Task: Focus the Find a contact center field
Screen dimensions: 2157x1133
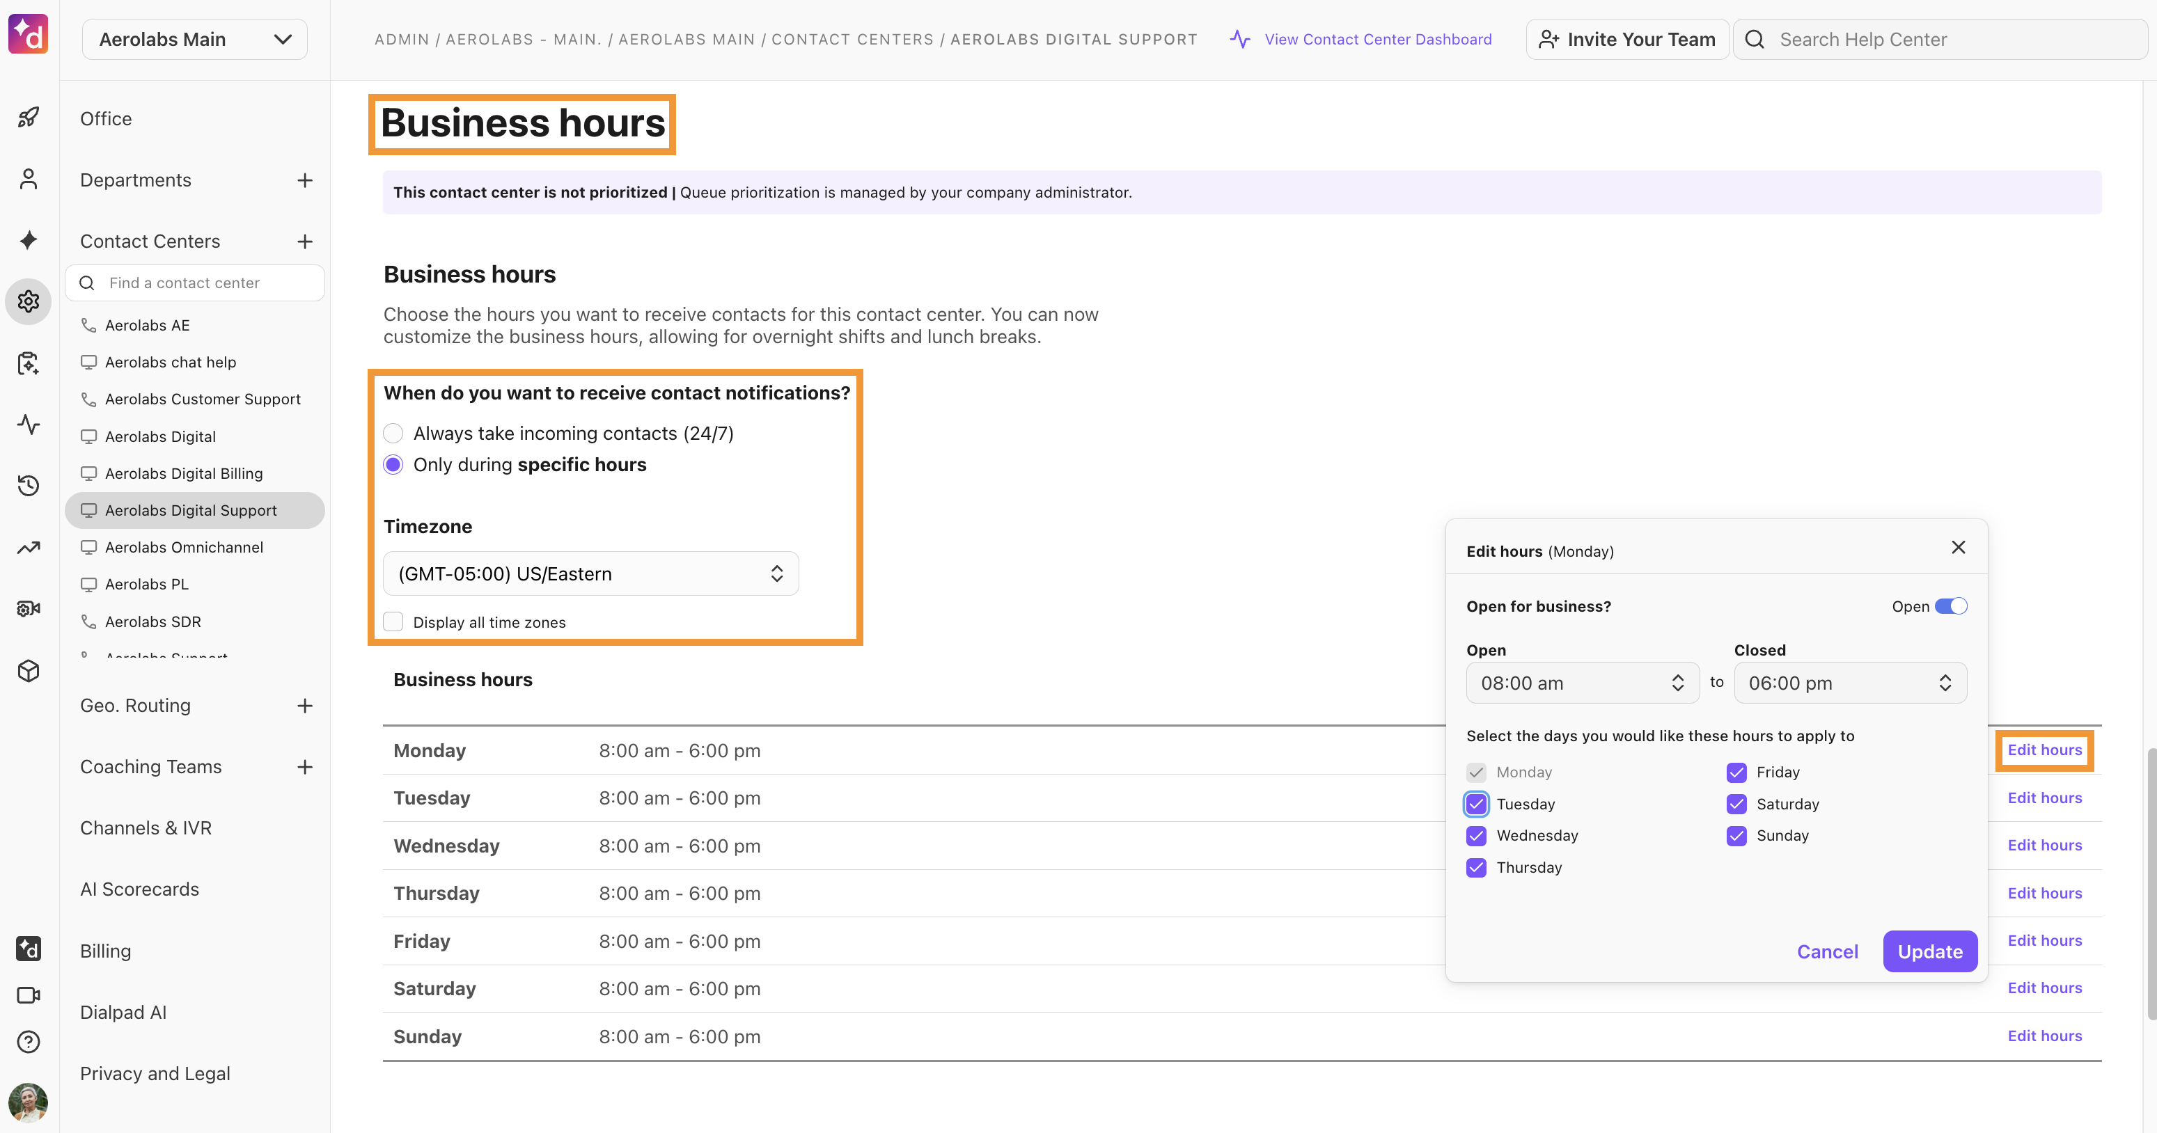Action: (x=195, y=283)
